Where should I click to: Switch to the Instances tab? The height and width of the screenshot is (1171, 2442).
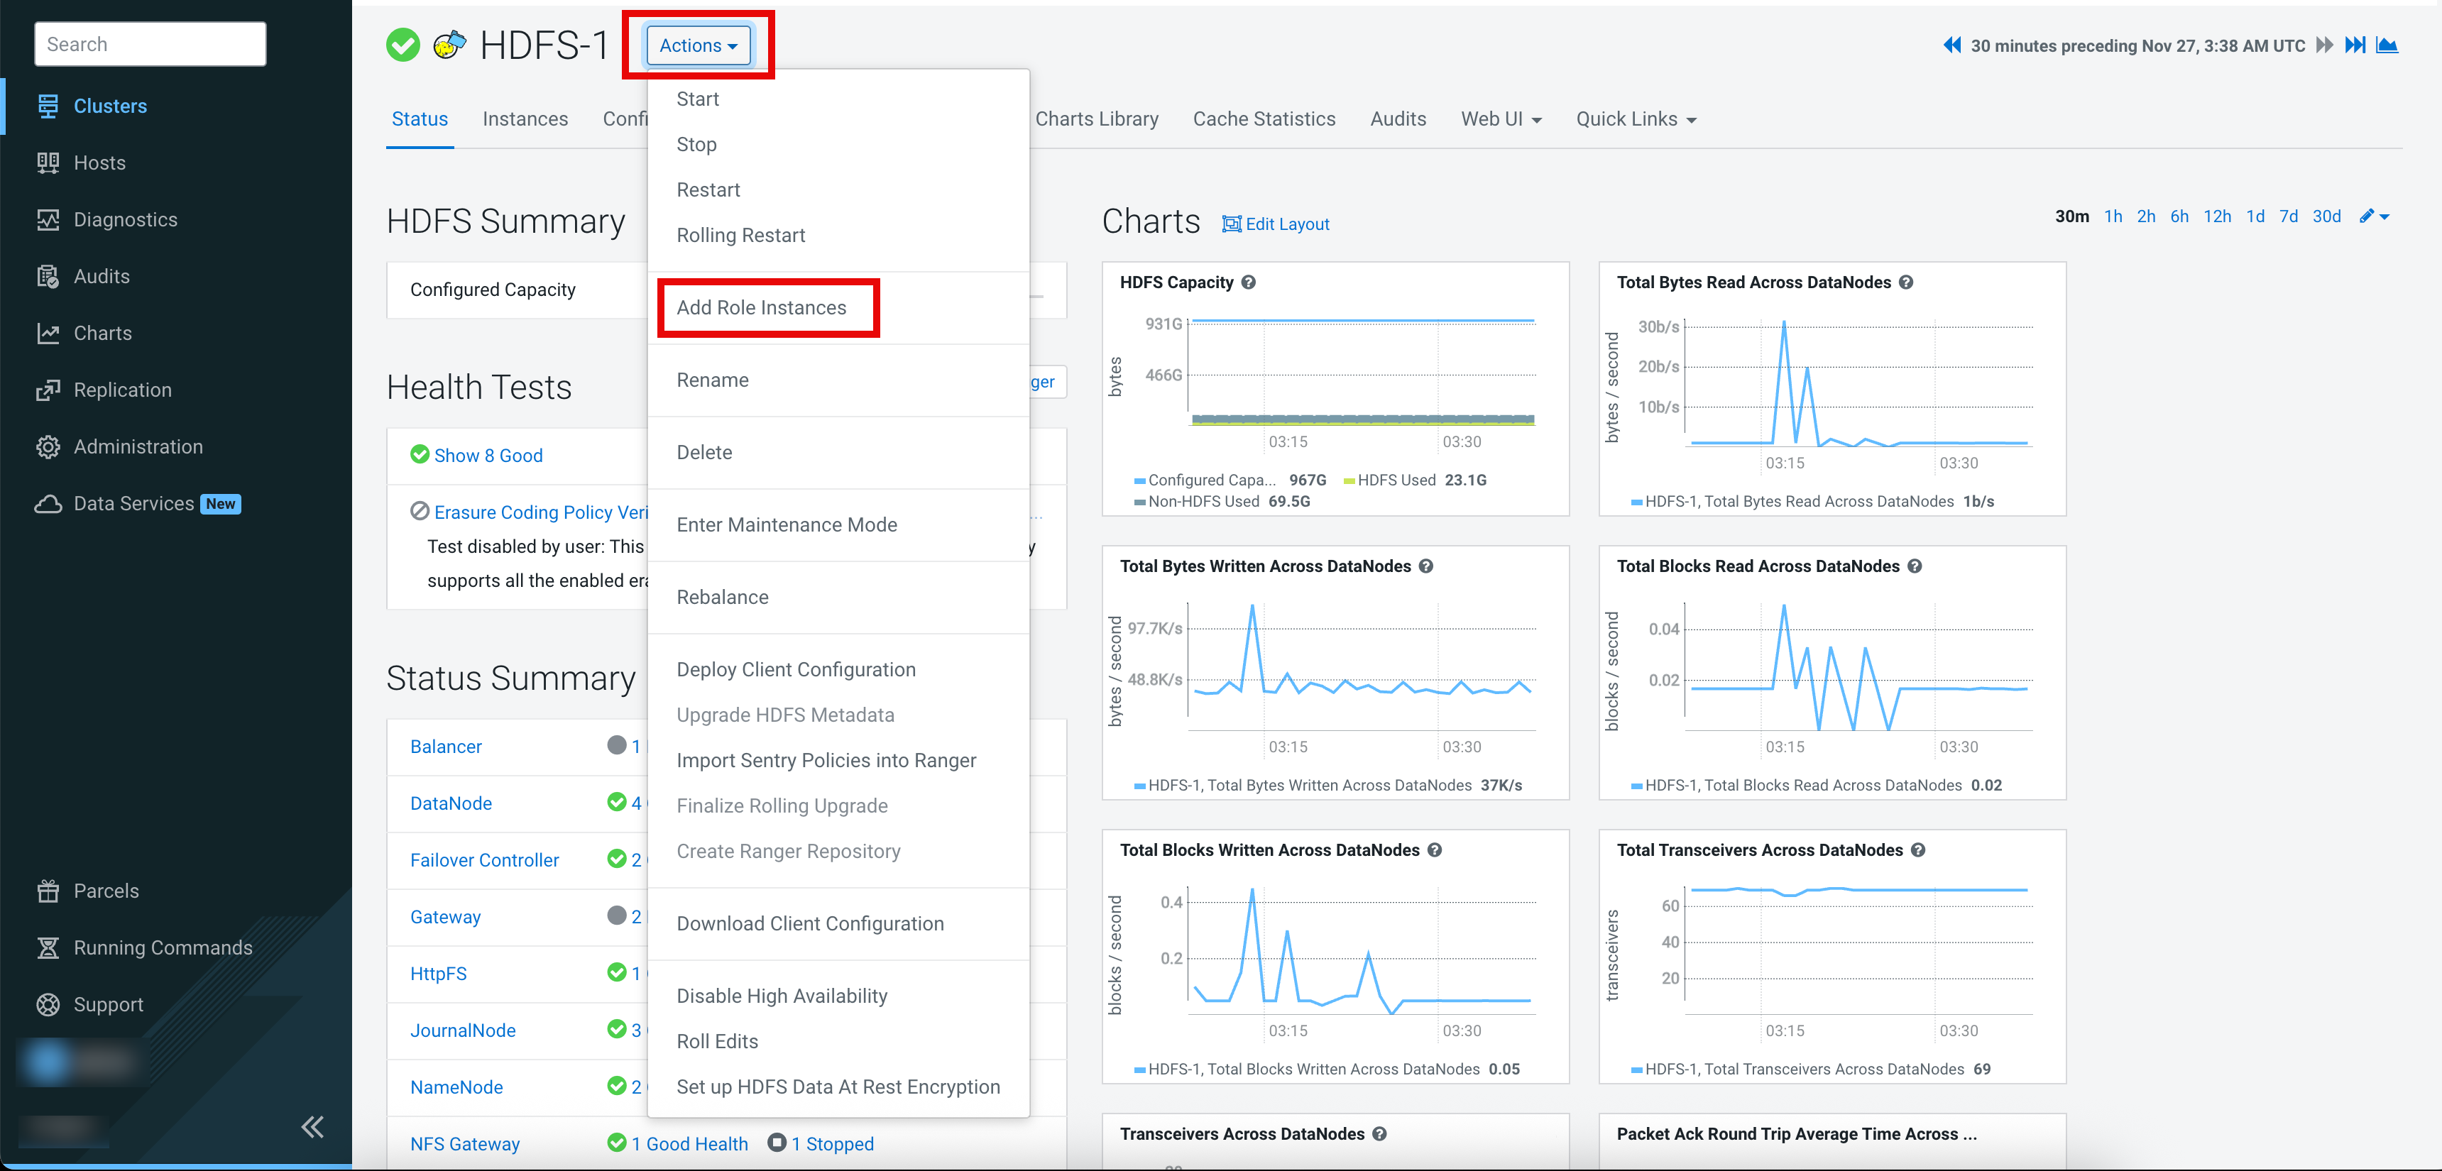click(524, 119)
